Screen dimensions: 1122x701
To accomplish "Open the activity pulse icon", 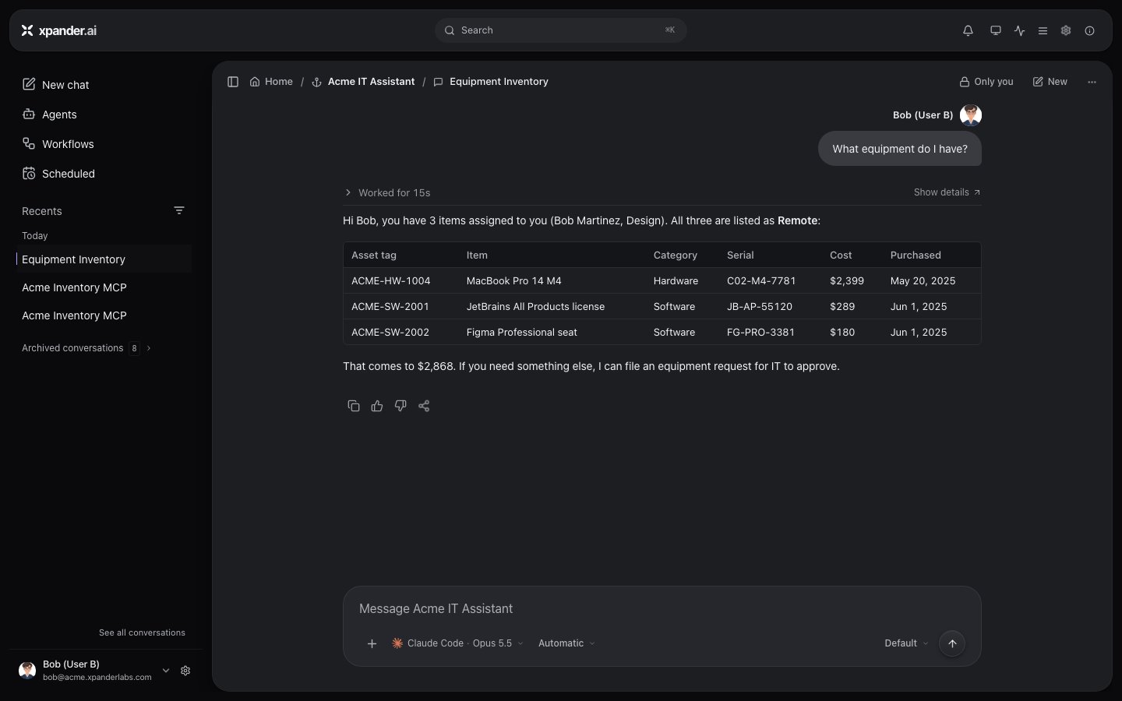I will pyautogui.click(x=1019, y=30).
